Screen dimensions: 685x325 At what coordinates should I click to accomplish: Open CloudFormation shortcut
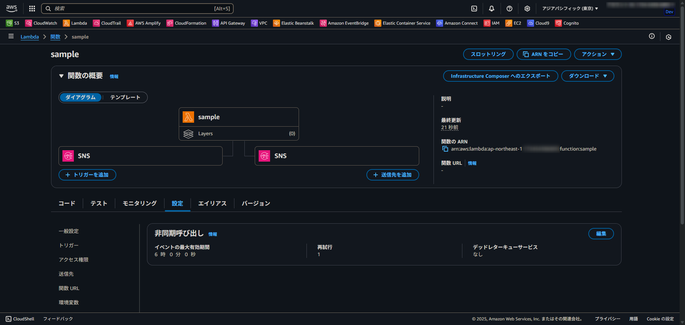point(186,23)
